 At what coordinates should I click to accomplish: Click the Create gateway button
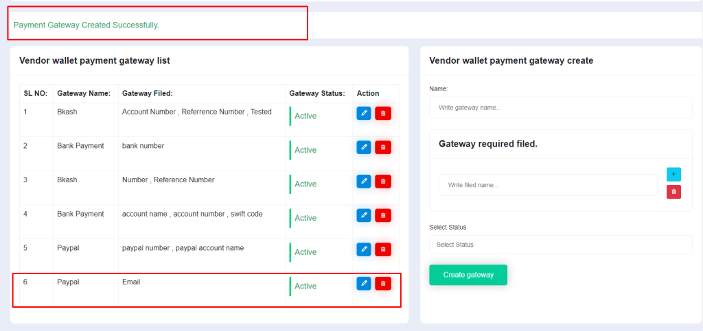click(468, 275)
